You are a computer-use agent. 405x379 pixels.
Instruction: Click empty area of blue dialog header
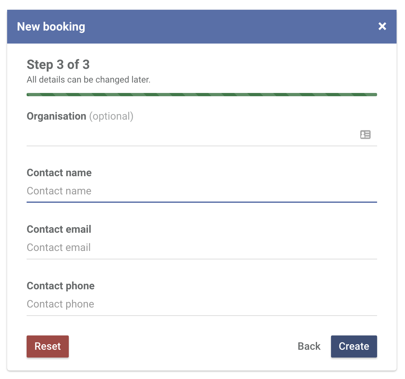click(x=227, y=27)
